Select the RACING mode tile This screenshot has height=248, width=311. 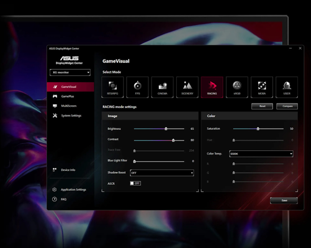[x=212, y=87]
